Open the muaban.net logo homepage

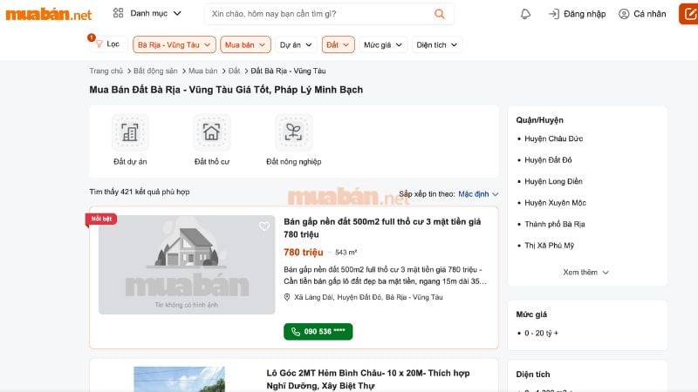click(x=49, y=14)
